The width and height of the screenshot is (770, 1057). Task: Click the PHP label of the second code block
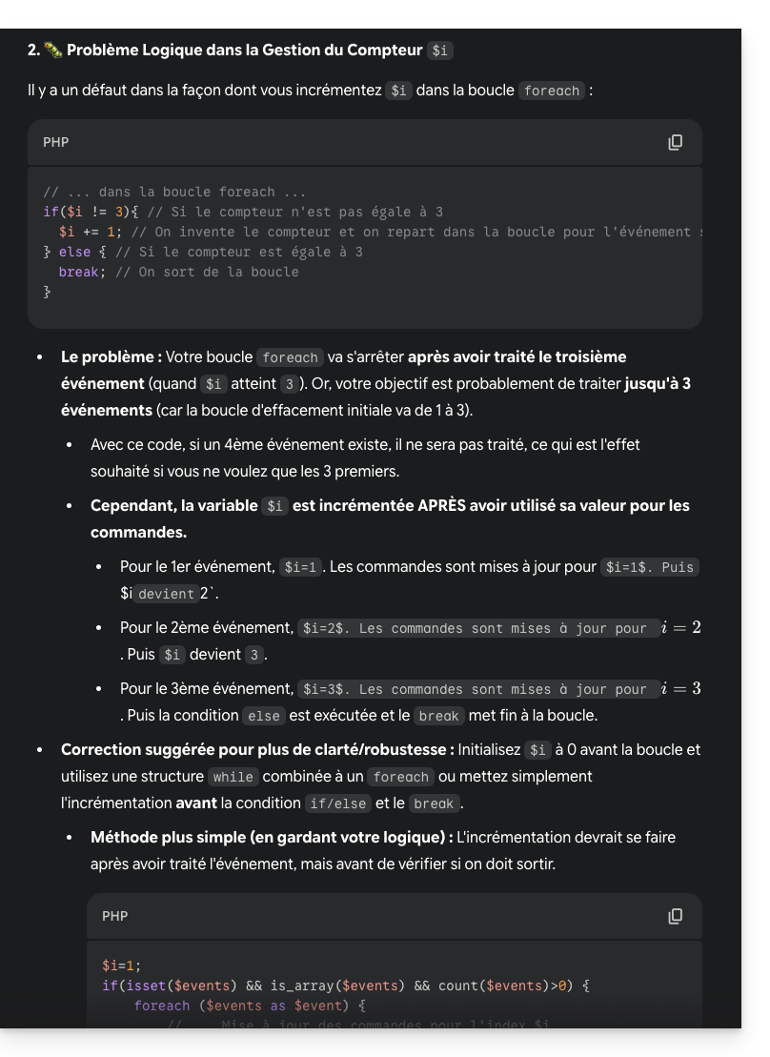(x=115, y=916)
